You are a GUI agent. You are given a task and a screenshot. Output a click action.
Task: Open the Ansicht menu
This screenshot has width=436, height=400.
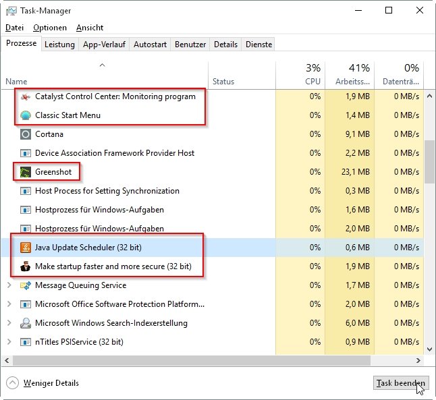coord(90,28)
